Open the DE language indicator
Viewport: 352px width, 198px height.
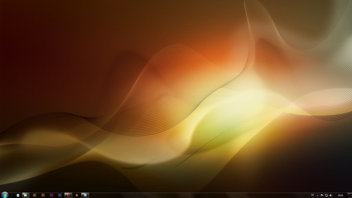click(312, 195)
